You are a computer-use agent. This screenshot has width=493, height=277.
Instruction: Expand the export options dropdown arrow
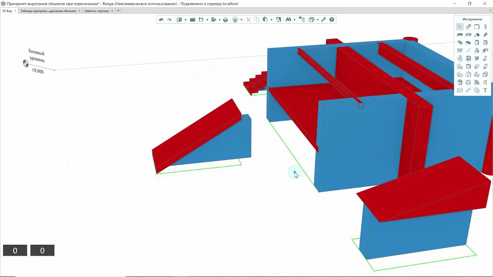(x=220, y=20)
